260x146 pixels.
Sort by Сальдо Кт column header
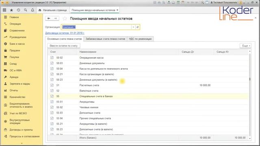click(x=231, y=52)
